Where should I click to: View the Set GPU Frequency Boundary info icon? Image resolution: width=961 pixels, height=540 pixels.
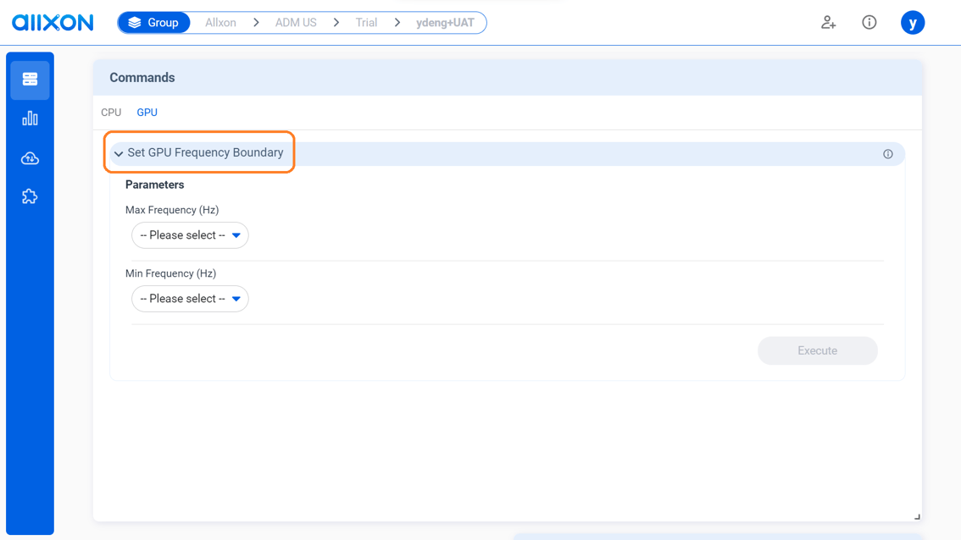point(887,153)
